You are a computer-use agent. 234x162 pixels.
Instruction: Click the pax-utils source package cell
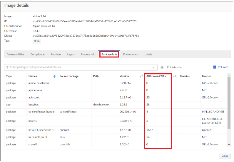(x=65, y=144)
